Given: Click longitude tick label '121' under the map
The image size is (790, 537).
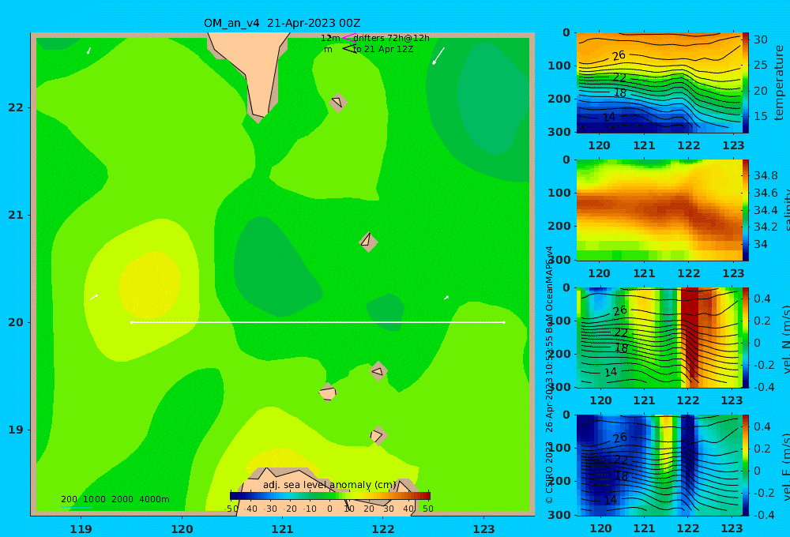Looking at the screenshot, I should point(282,529).
